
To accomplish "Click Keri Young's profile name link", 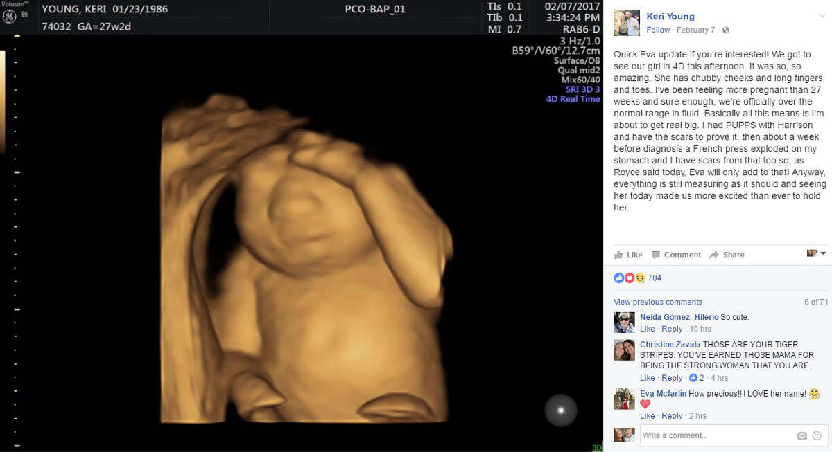I will [670, 16].
